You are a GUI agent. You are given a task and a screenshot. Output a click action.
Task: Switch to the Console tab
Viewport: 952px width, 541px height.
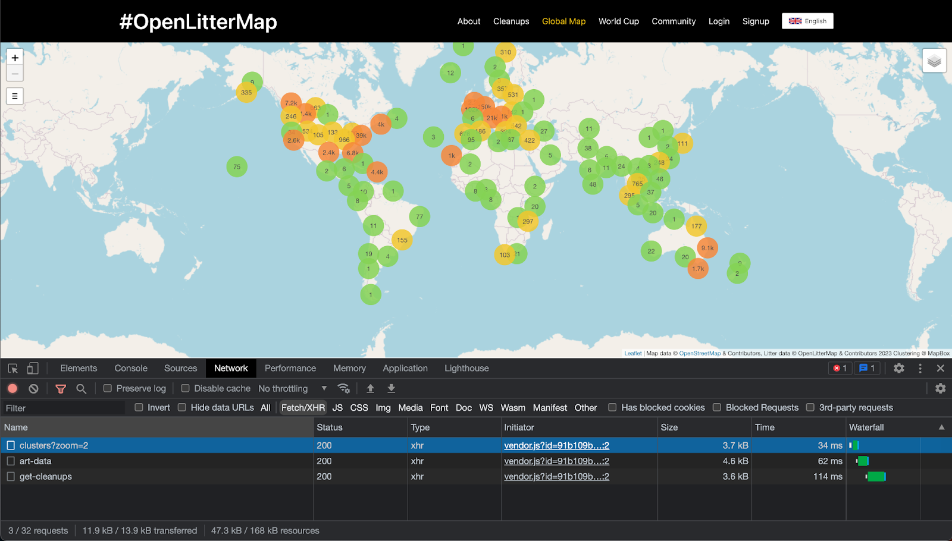pos(131,369)
